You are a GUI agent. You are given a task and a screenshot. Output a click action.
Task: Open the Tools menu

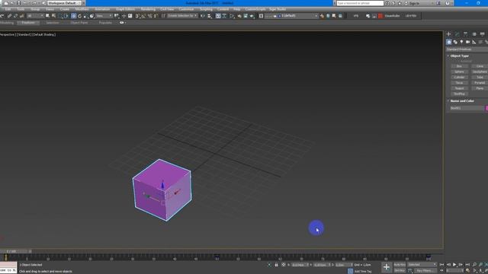point(21,9)
